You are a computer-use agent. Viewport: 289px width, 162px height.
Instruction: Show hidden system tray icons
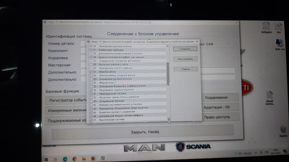[x=256, y=152]
